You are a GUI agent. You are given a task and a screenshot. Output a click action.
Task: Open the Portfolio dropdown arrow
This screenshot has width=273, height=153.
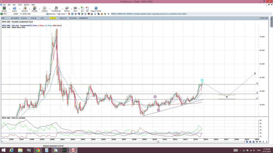(x=39, y=9)
